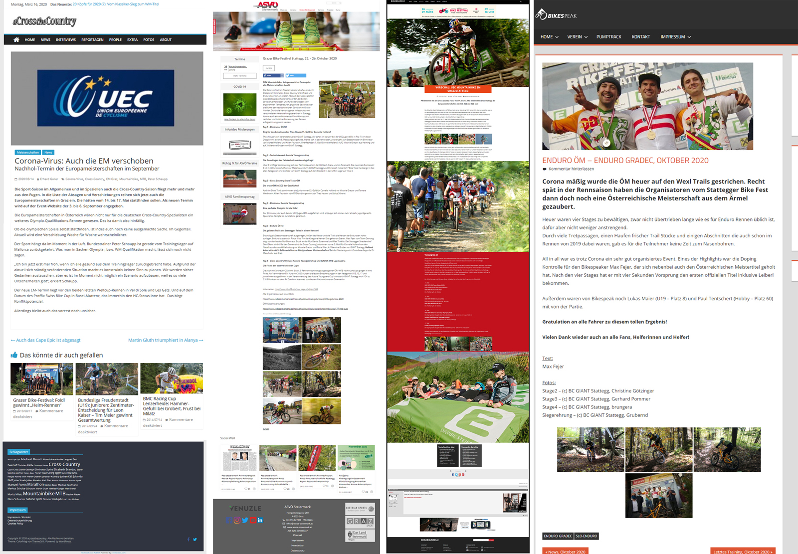Open Facebook icon in ASVÖ footer
Viewport: 798px width, 554px height.
[x=229, y=520]
